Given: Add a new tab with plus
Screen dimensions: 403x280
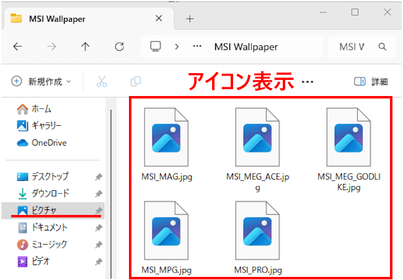Looking at the screenshot, I should 190,19.
